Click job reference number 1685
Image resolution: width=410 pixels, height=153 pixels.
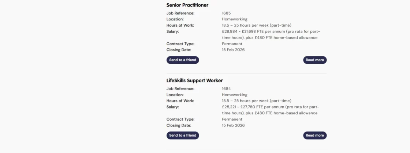point(226,13)
